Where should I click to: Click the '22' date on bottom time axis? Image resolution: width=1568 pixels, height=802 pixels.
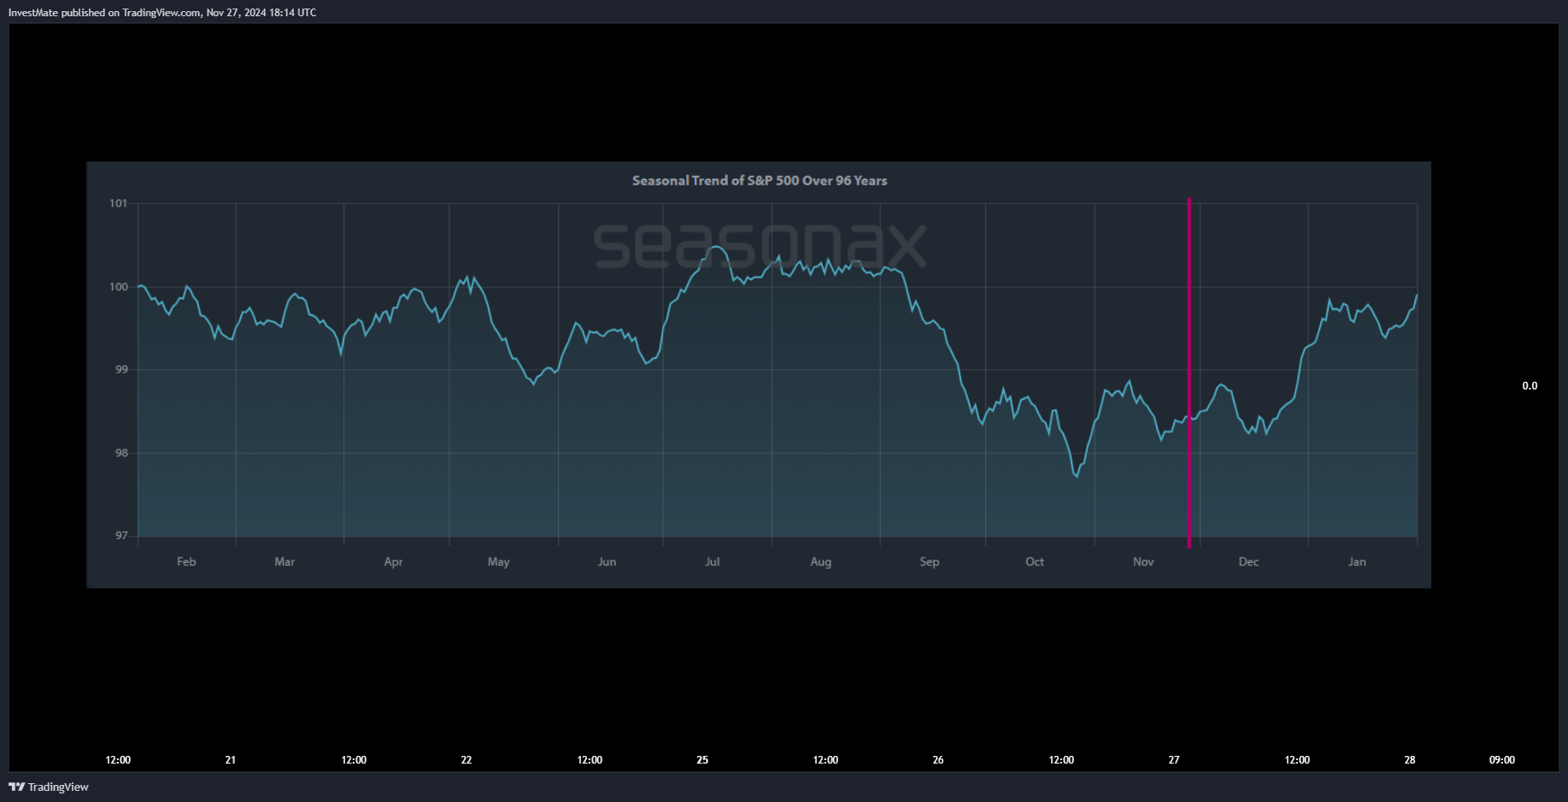pos(467,760)
